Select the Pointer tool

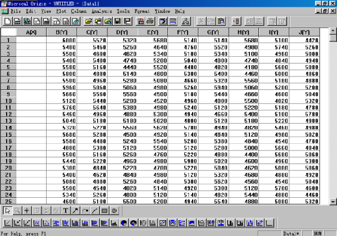(x=7, y=211)
